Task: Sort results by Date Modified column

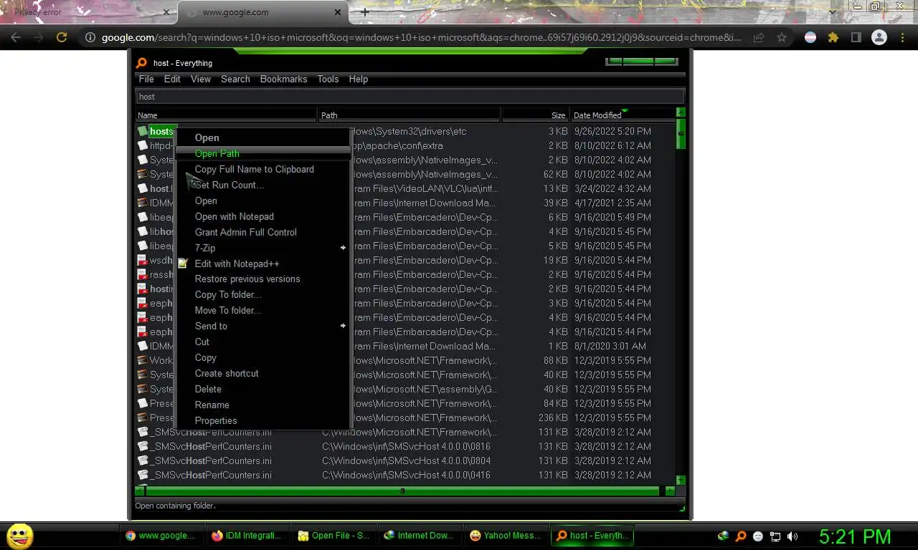Action: click(623, 115)
